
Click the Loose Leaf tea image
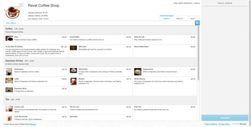(9, 108)
